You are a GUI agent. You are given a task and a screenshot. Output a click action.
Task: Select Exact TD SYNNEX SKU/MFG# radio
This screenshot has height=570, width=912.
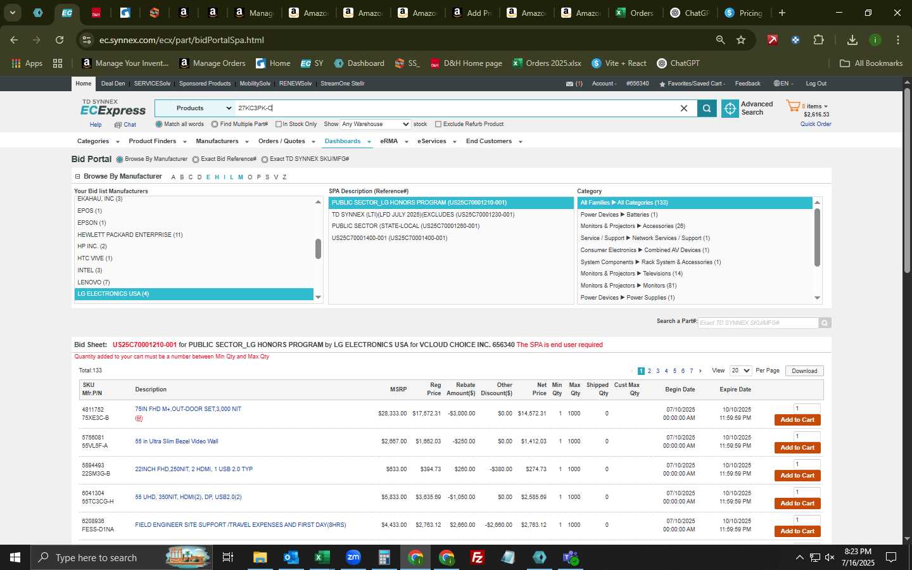coord(265,160)
